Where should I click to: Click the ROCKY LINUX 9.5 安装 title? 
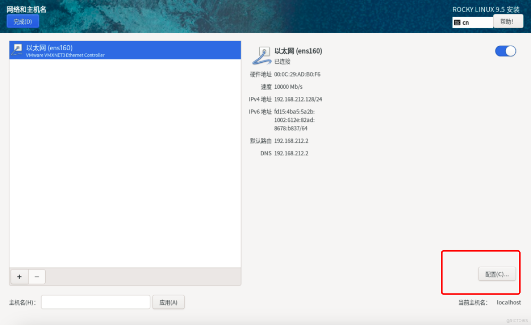coord(486,9)
